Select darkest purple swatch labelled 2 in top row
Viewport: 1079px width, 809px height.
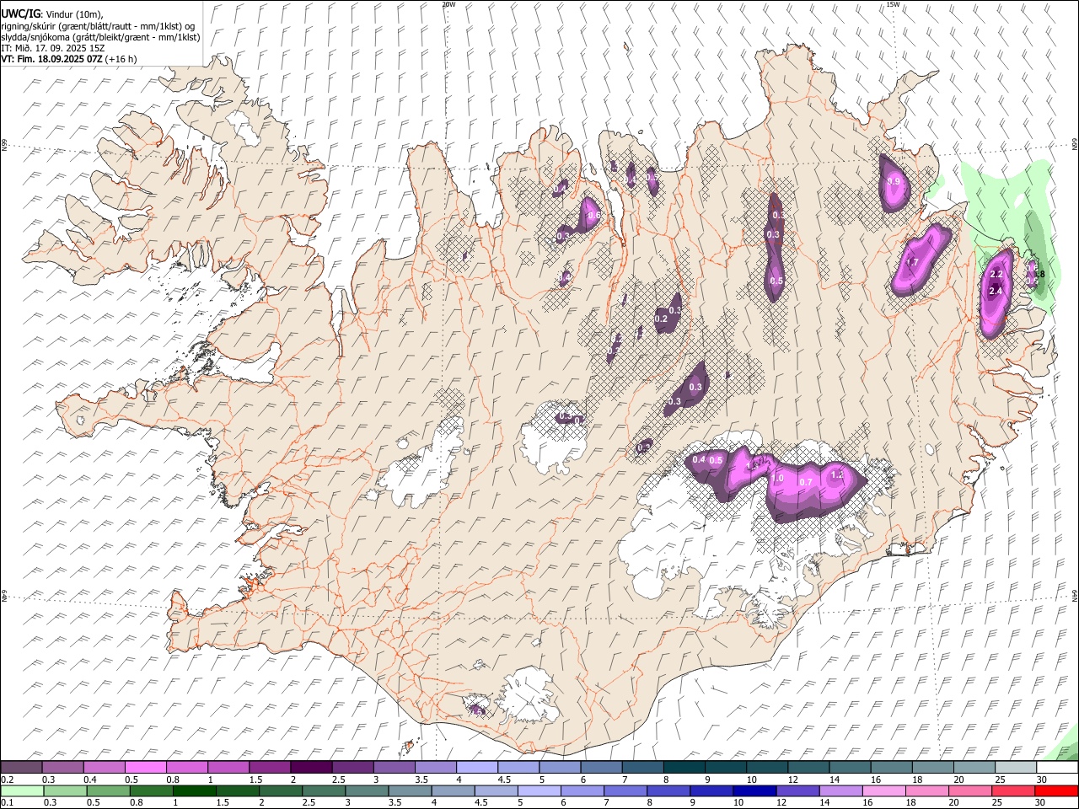[312, 768]
